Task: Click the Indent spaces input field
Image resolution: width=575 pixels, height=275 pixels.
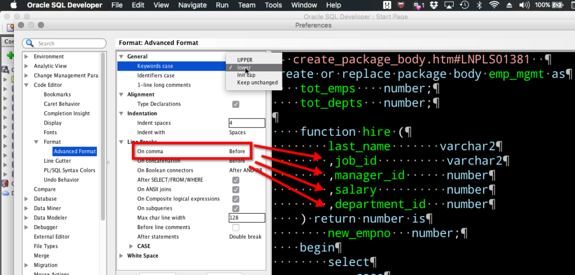Action: (247, 123)
